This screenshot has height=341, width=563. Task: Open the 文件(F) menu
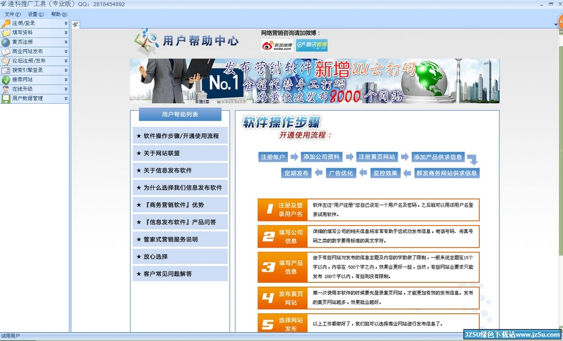tap(13, 14)
